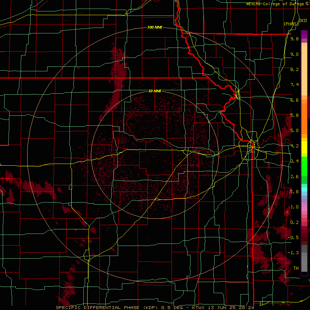Select the orange segment of the color scale
310x310 pixels.
pos(304,118)
